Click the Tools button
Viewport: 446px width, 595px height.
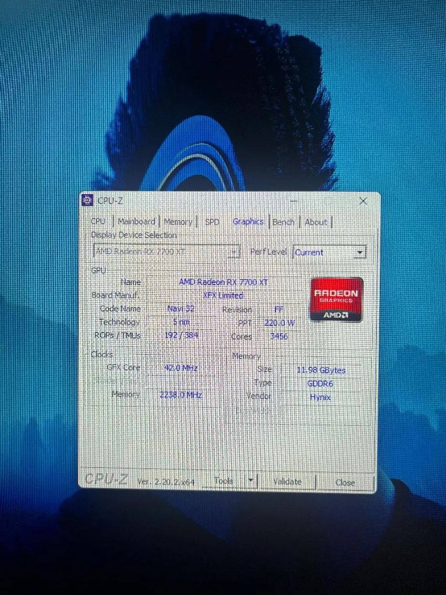tap(223, 481)
